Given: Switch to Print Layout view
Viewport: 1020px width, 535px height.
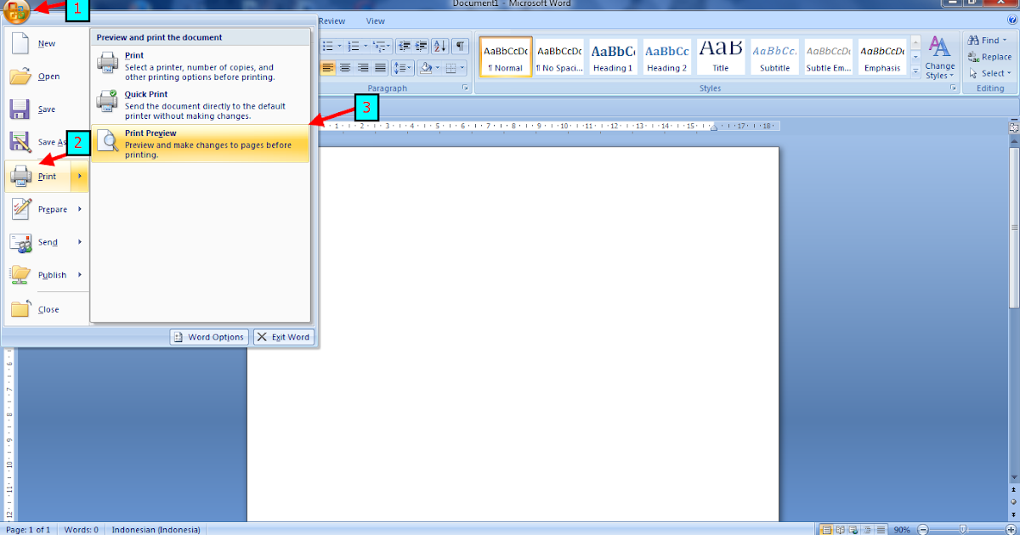Looking at the screenshot, I should (826, 529).
